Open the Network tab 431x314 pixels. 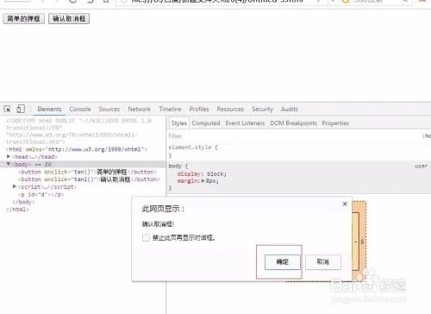(x=140, y=110)
